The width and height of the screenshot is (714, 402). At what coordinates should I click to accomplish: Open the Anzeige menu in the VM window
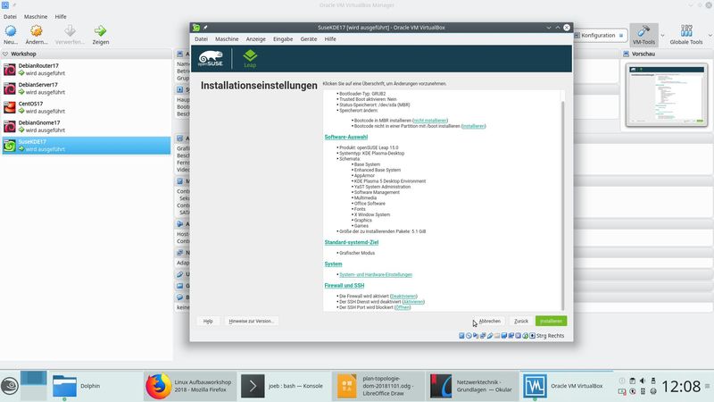point(255,39)
